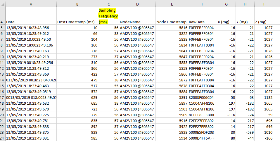Image resolution: width=280 pixels, height=141 pixels.
Task: Select column I header
Action: [x=264, y=5]
